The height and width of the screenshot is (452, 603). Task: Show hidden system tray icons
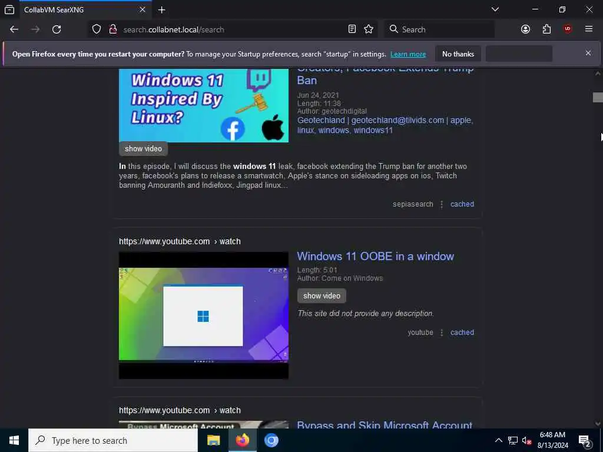(x=498, y=440)
